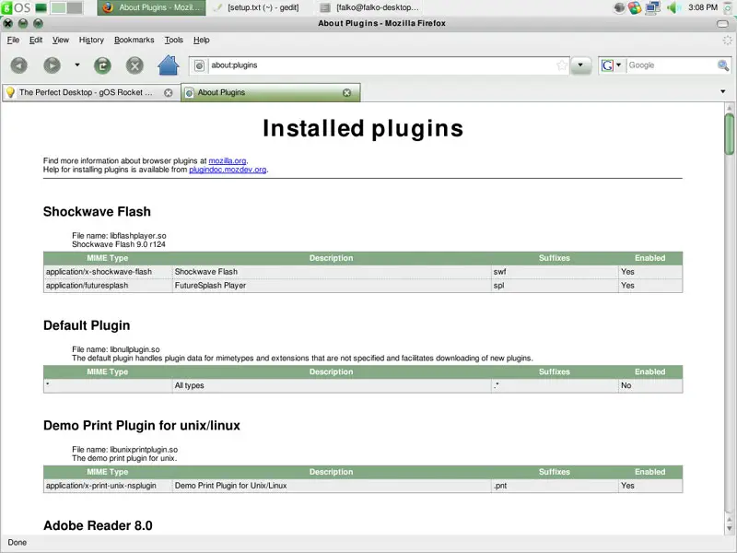Click the application/x-print-unix-nsplugin cell
Viewport: 737px width, 553px height.
[x=108, y=486]
